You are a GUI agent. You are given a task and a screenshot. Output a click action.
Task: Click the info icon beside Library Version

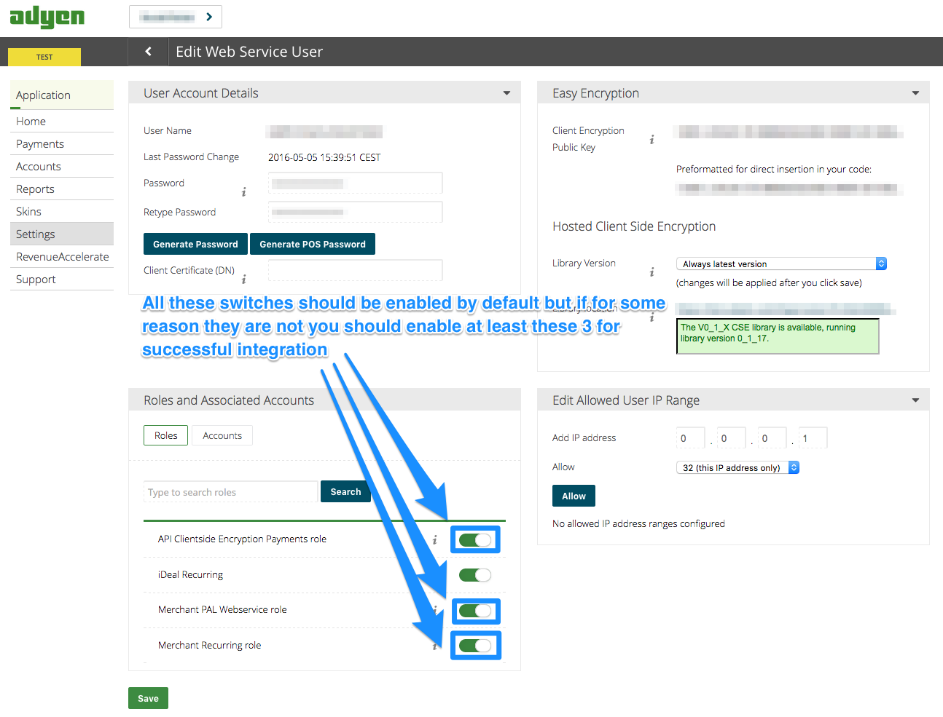point(652,272)
